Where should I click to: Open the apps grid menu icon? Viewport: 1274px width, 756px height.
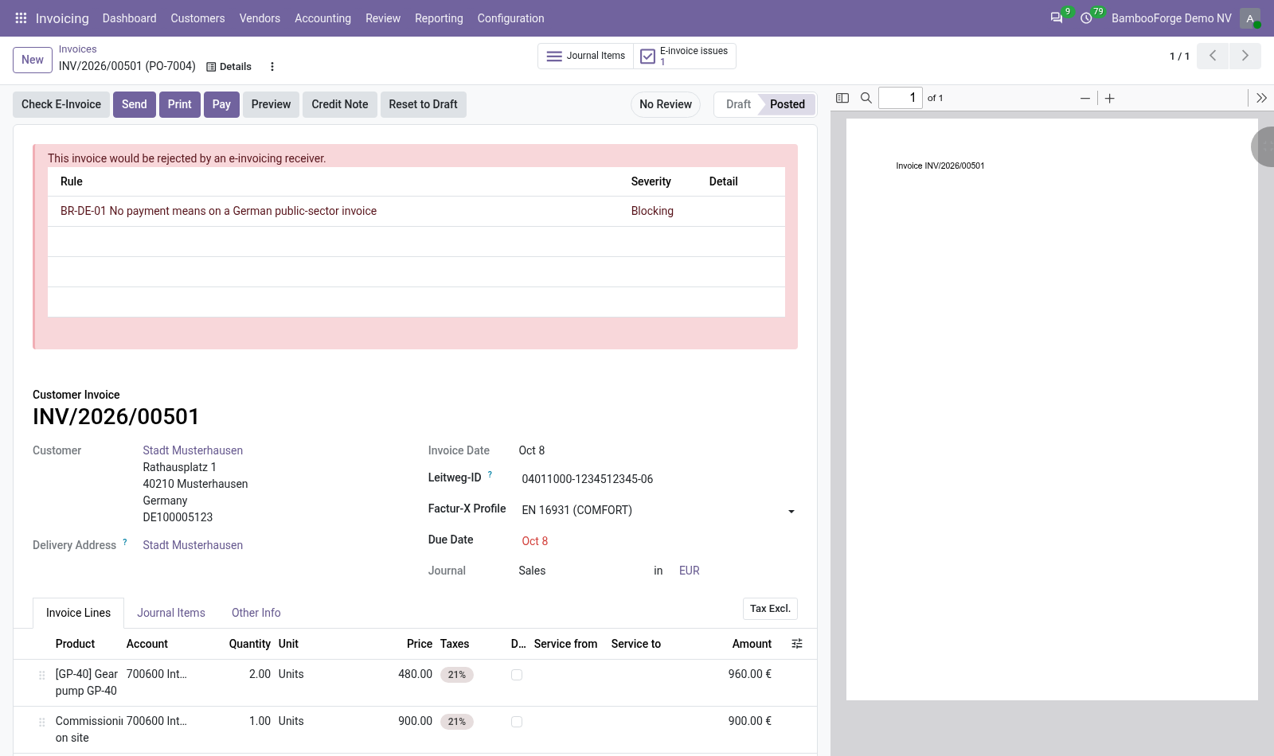(21, 18)
